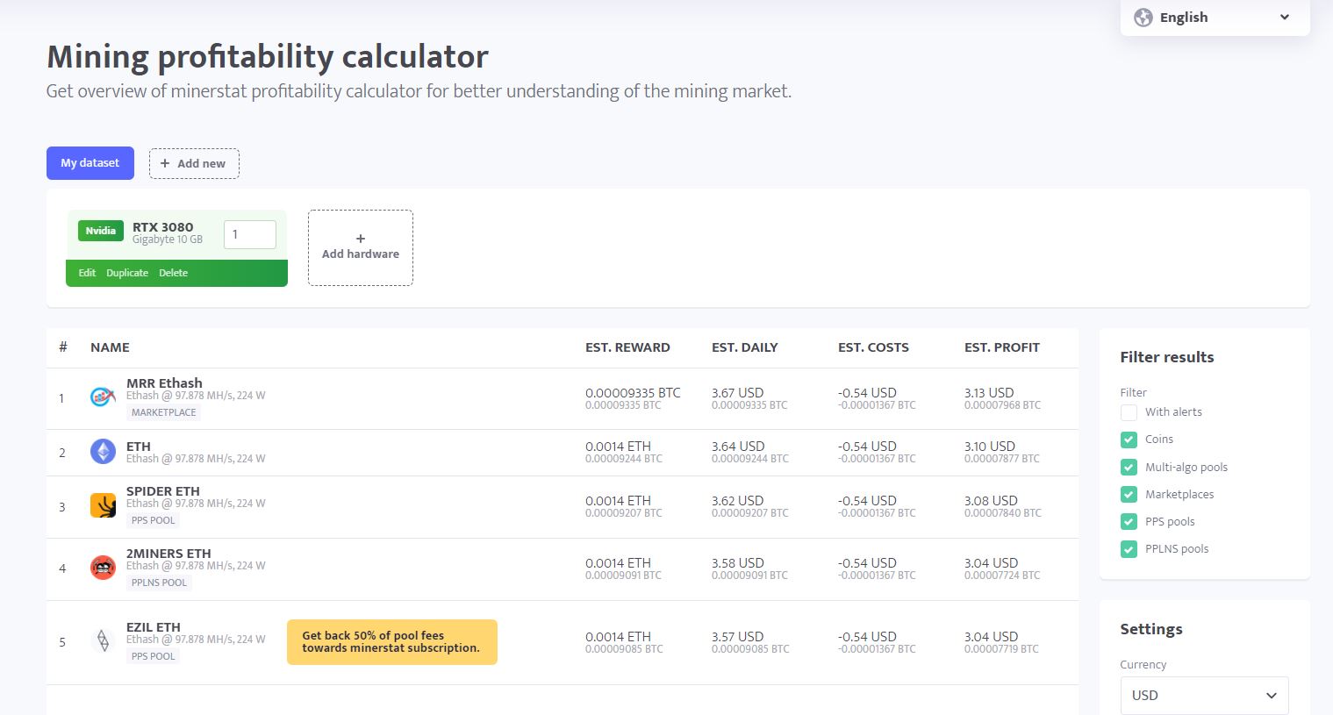
Task: Uncheck the Coins filter checkbox
Action: 1129,440
